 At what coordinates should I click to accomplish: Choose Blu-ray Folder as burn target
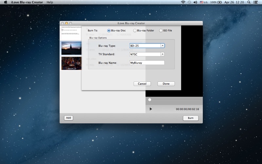tap(135, 31)
